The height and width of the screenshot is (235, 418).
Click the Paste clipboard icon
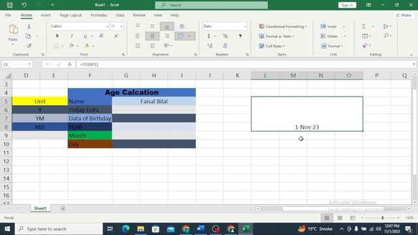point(13,29)
